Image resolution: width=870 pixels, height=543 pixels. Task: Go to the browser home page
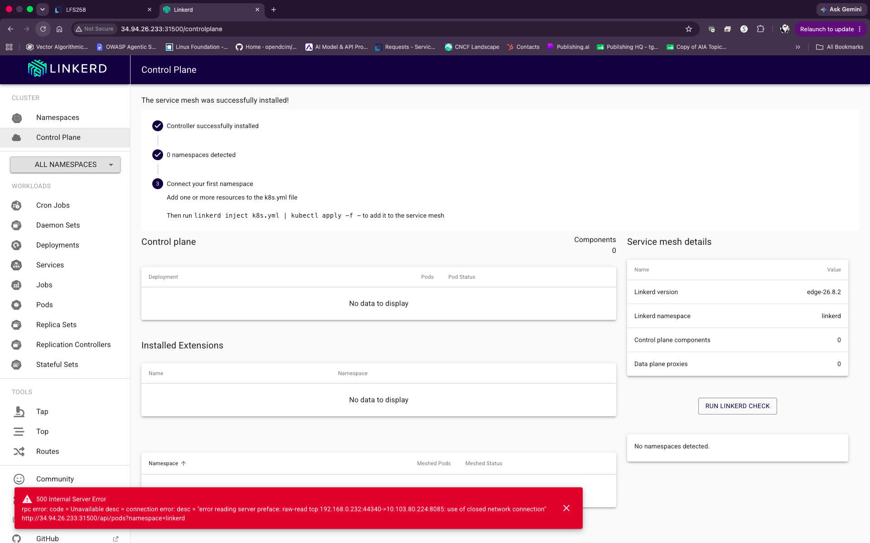coord(59,29)
